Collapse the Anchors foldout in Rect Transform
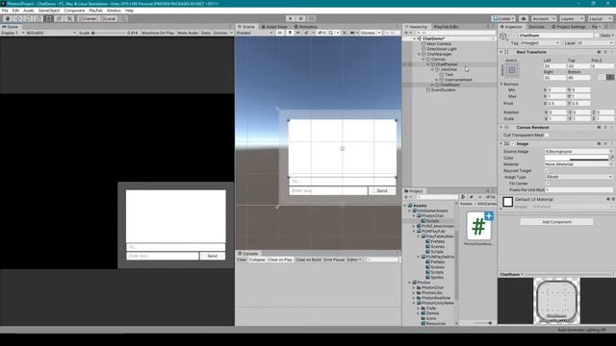Screen dimensions: 616x346 tap(501, 84)
